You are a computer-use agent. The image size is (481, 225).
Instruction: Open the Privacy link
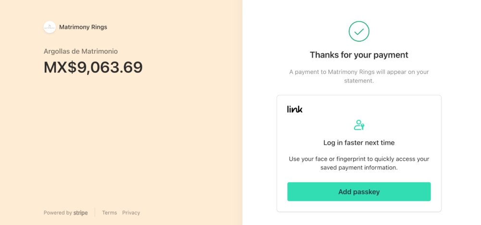tap(131, 213)
